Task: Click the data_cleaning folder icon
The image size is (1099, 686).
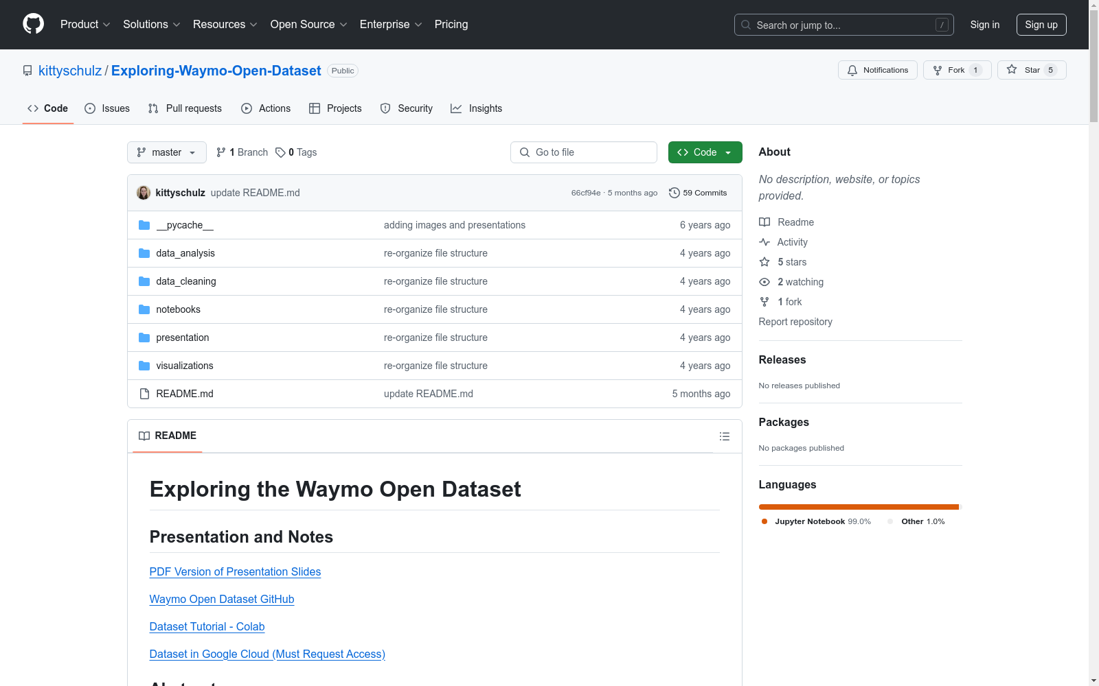Action: pyautogui.click(x=144, y=281)
